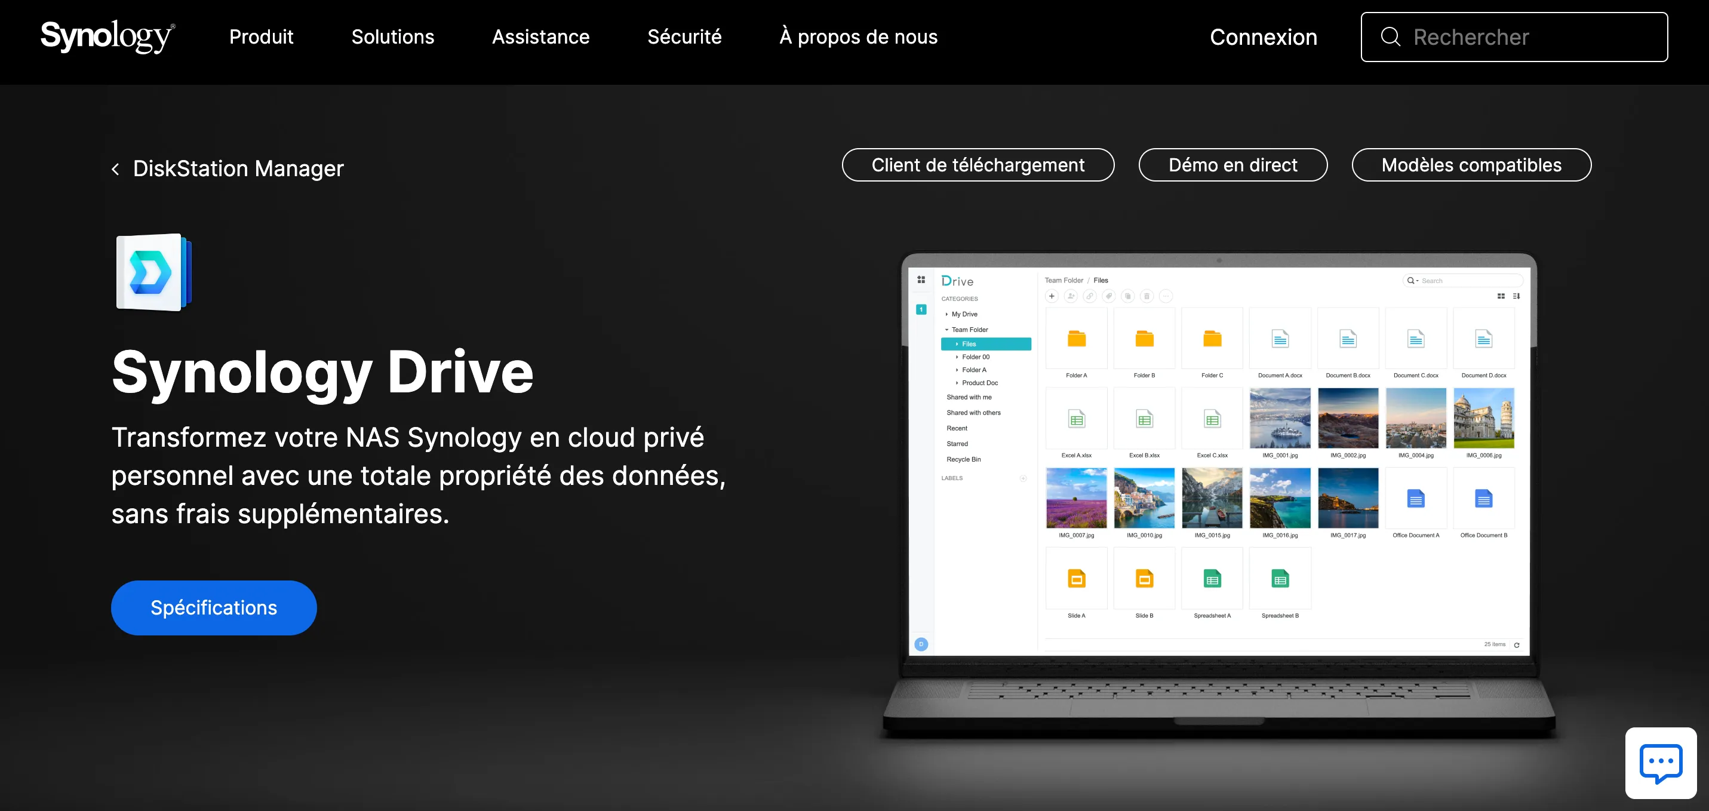
Task: Open the Recycle Bin category
Action: (x=963, y=459)
